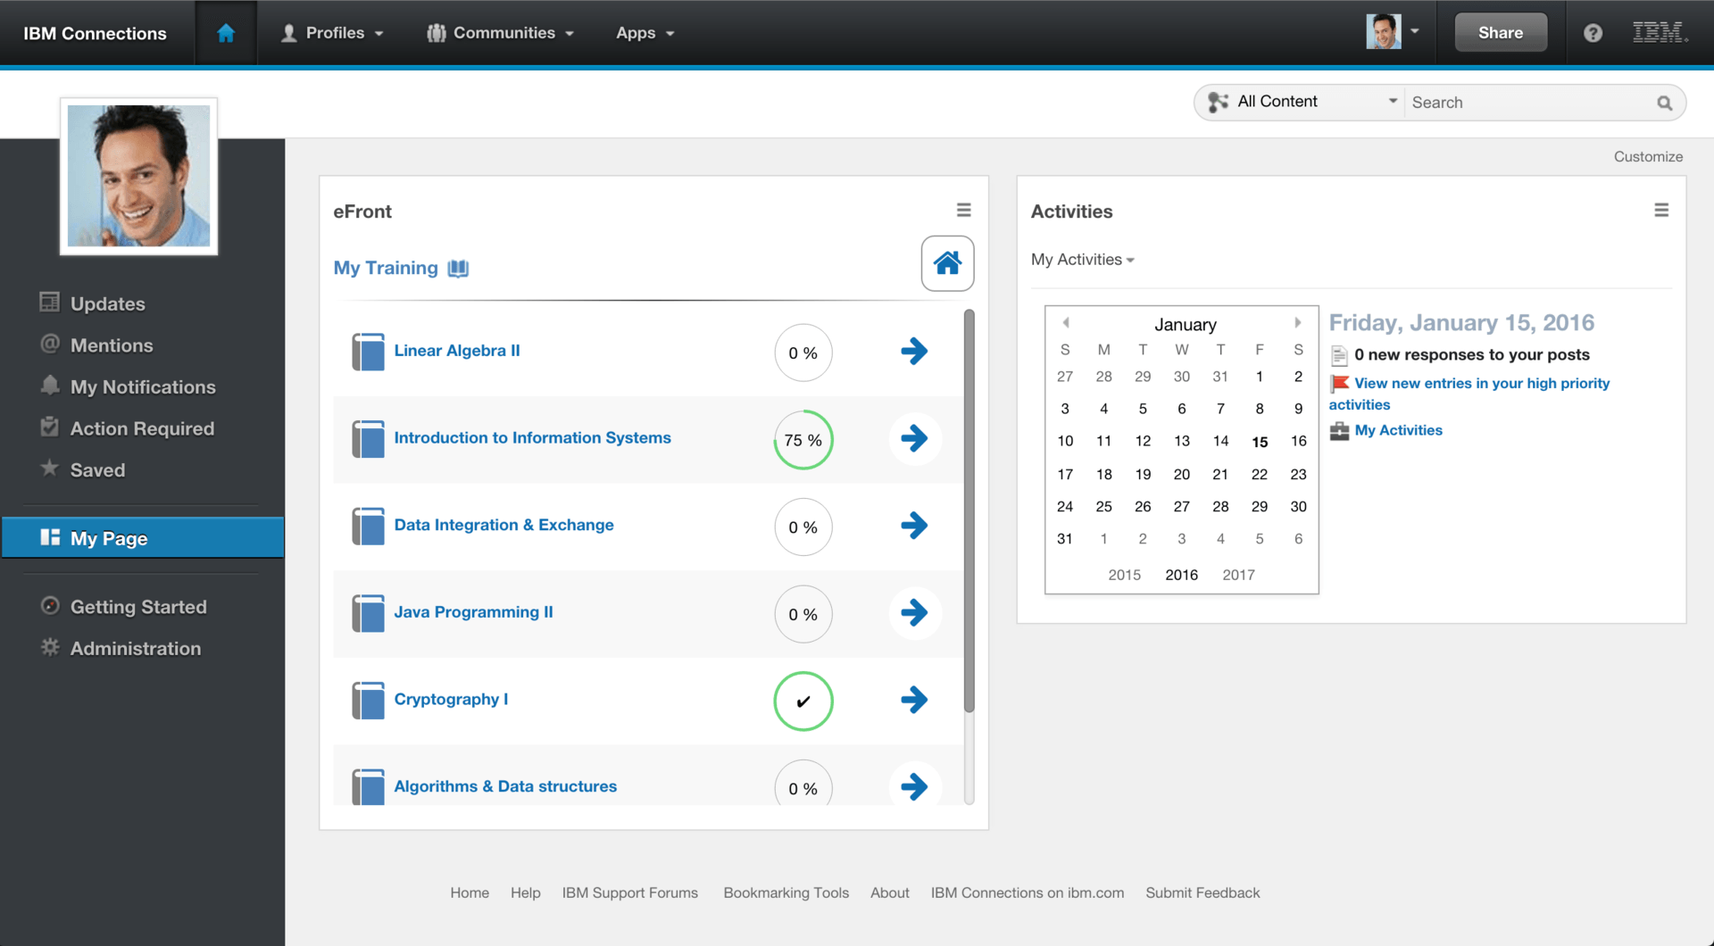Screen dimensions: 1714x946
Task: Open Saved in the sidebar
Action: (97, 470)
